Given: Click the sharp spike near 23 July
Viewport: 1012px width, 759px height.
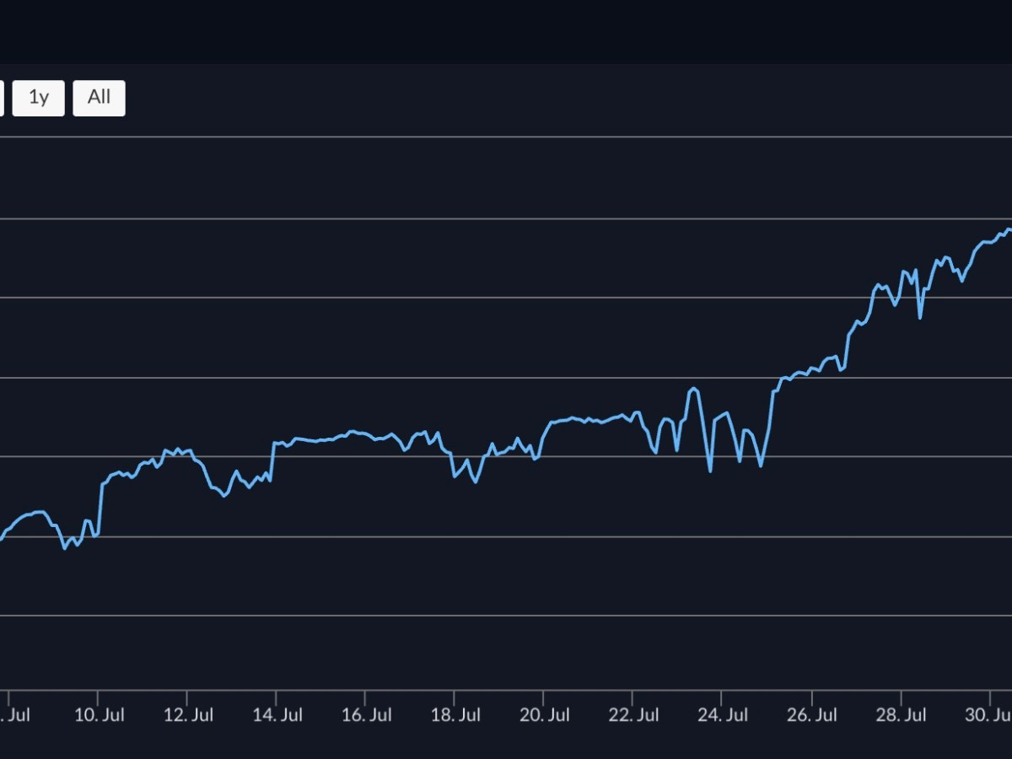Looking at the screenshot, I should coord(693,388).
